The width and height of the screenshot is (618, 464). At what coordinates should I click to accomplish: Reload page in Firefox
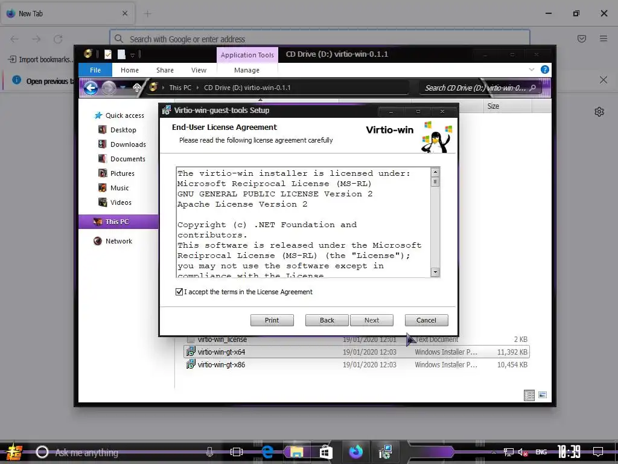coord(58,39)
